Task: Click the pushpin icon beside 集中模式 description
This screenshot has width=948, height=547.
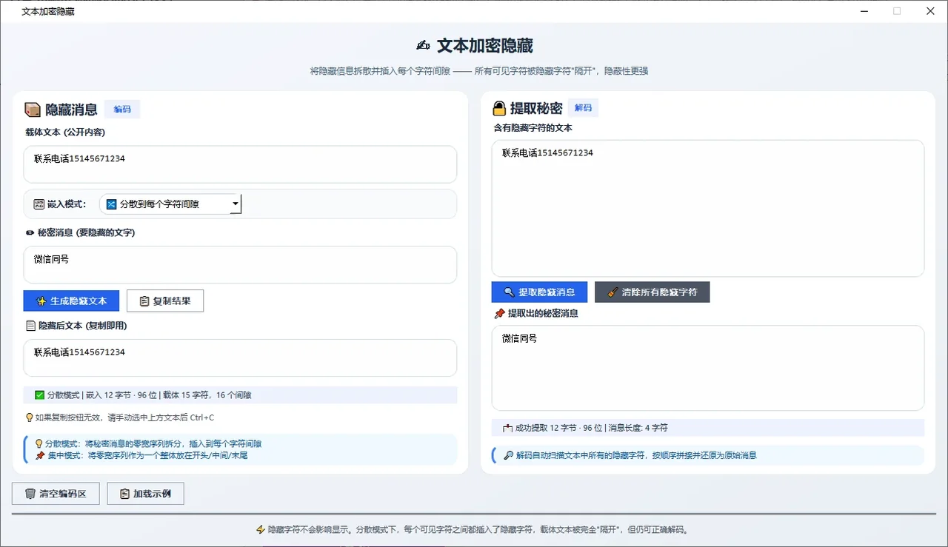Action: [x=40, y=455]
